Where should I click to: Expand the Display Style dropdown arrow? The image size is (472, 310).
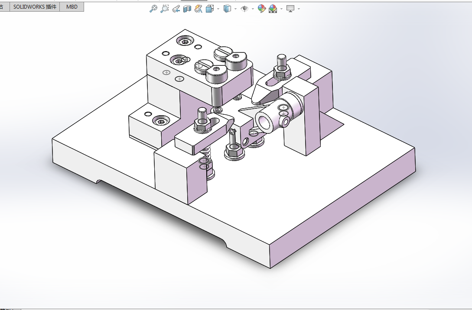[235, 9]
